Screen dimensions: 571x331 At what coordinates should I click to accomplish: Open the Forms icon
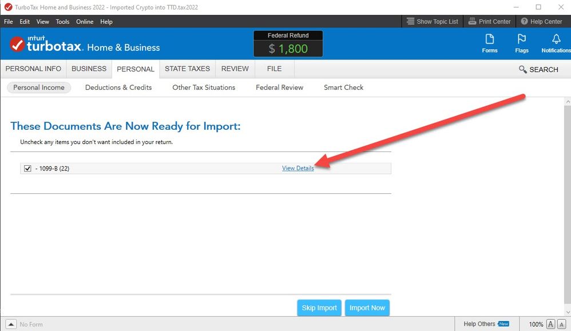(490, 43)
